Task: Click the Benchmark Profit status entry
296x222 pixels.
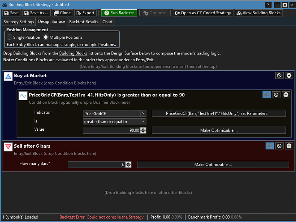Action: point(215,217)
